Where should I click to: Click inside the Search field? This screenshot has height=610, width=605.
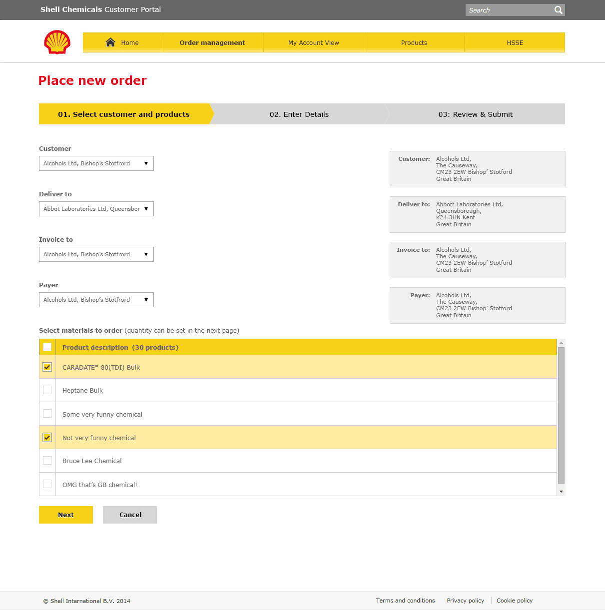coord(505,9)
